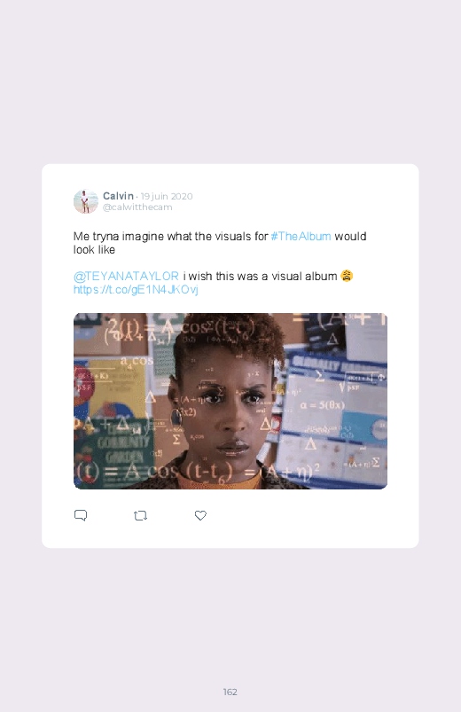Image resolution: width=461 pixels, height=712 pixels.
Task: Click the reply speech bubble icon
Action: coord(81,515)
